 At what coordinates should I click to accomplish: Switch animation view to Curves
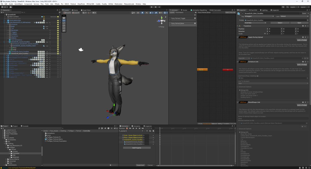[150, 165]
